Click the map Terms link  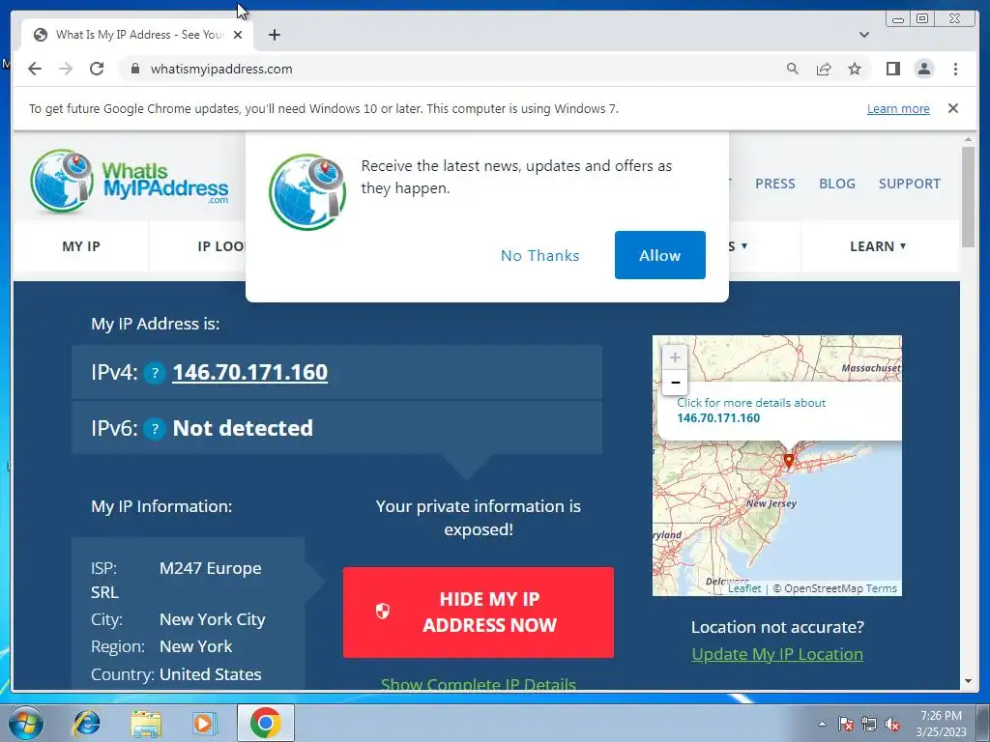tap(882, 588)
